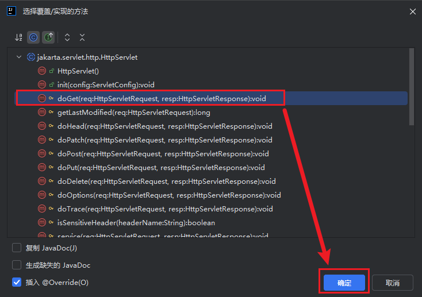
Task: Toggle show inherited methods toolbar icon
Action: click(x=48, y=37)
